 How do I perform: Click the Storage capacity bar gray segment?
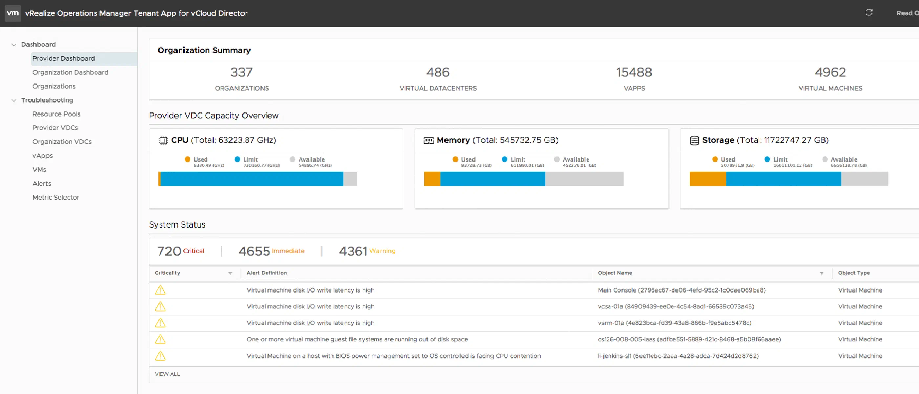click(x=865, y=179)
